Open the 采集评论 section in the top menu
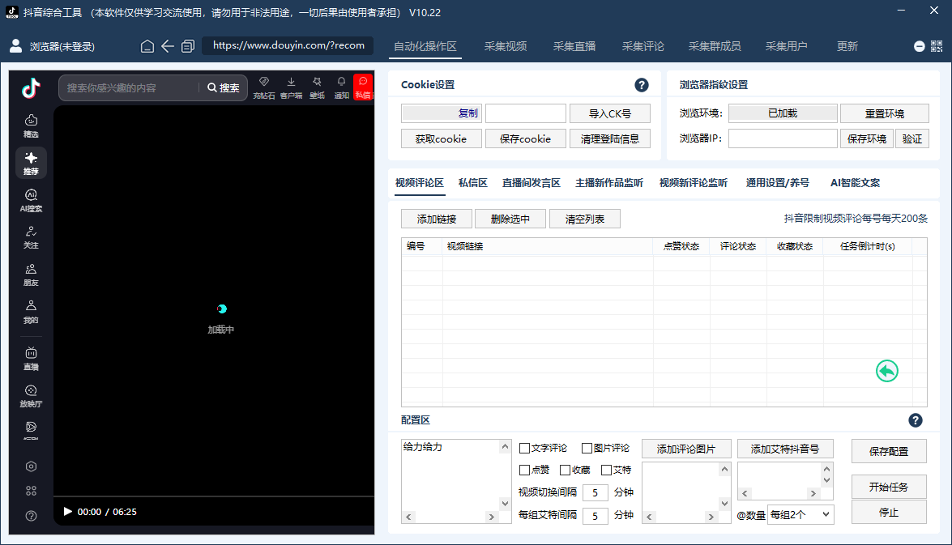Screen dimensions: 952x545 643,46
